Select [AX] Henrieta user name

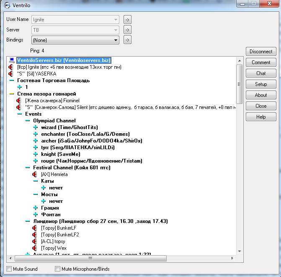(x=54, y=174)
